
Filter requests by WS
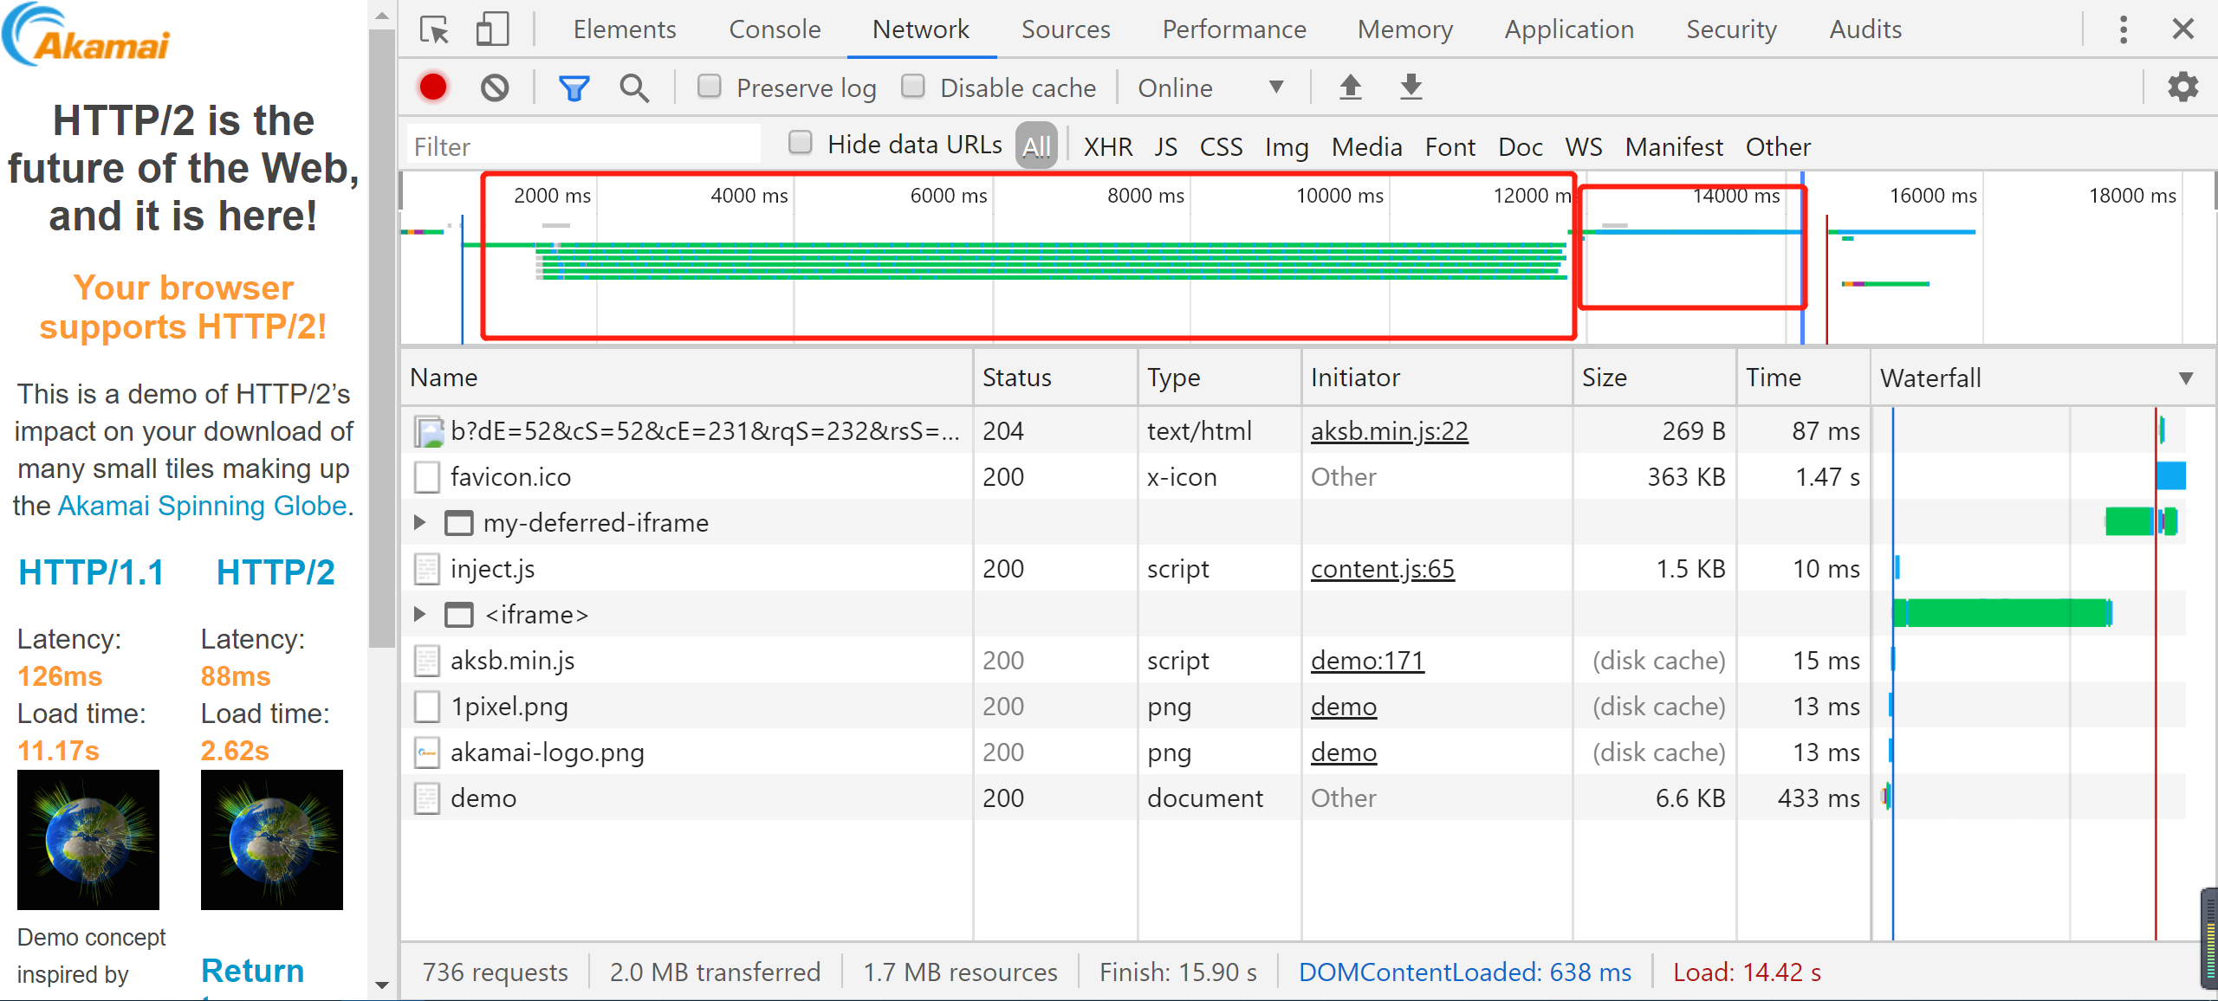coord(1583,146)
